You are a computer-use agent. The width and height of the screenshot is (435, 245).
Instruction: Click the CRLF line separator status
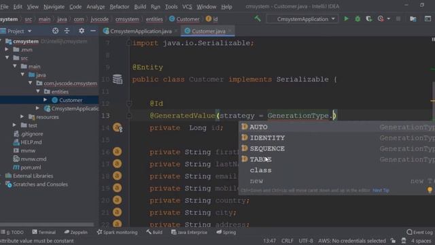[287, 241]
